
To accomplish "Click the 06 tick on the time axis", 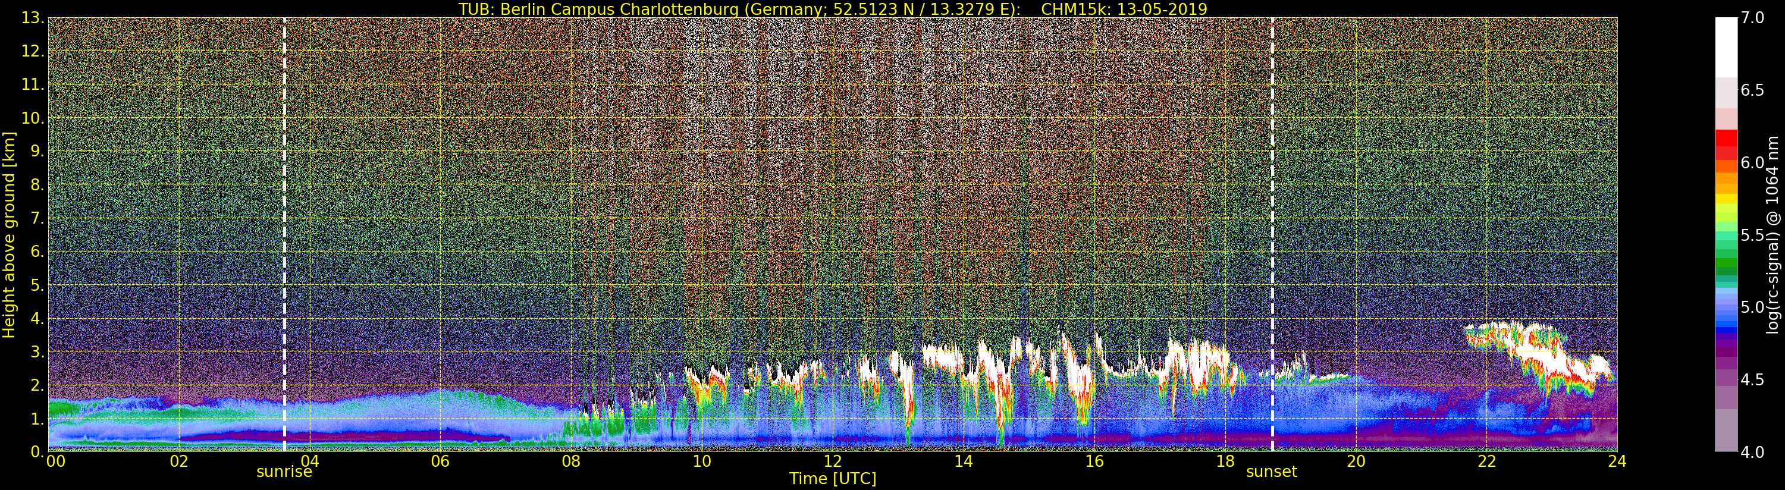I will (x=440, y=461).
